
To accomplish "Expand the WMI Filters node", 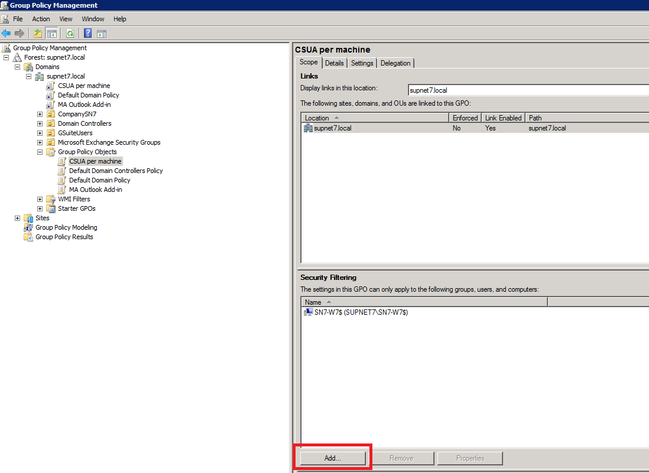I will (40, 199).
